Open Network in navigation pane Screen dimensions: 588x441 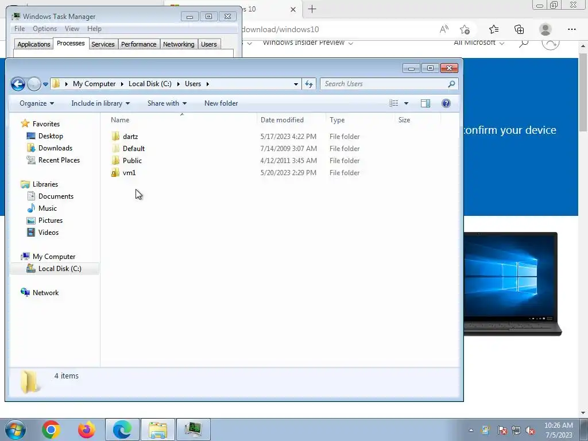click(45, 292)
